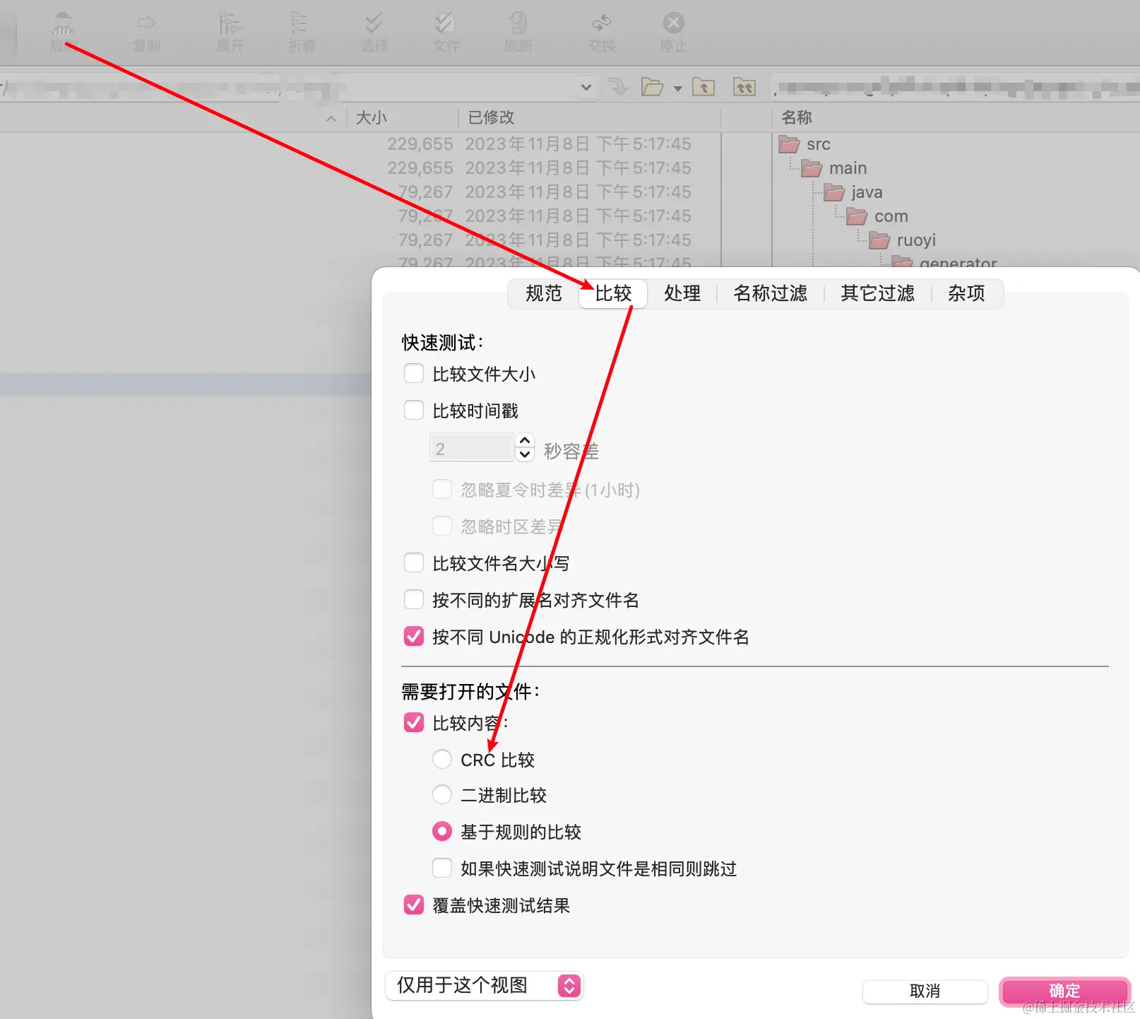Open the 仅用于这个视图 scope dropdown
Viewport: 1140px width, 1019px height.
[485, 985]
